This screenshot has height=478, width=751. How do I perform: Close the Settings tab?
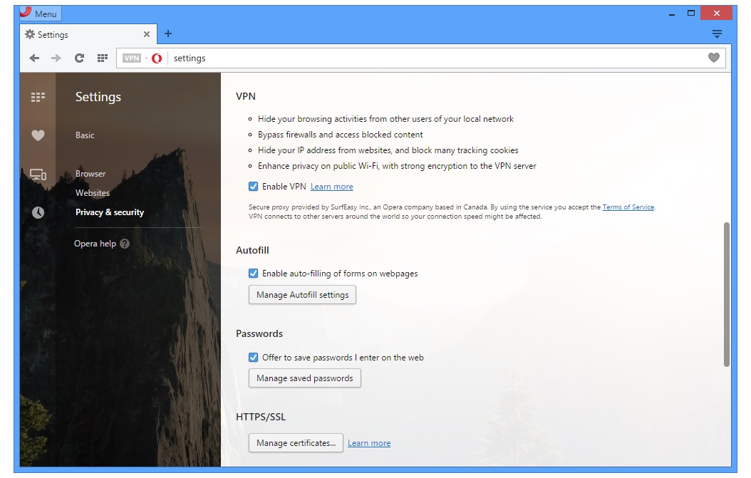coord(147,34)
